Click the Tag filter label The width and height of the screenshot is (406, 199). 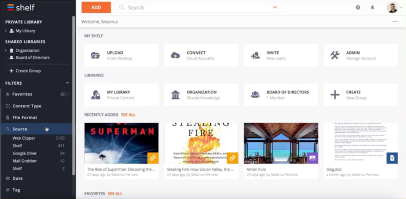coord(16,190)
